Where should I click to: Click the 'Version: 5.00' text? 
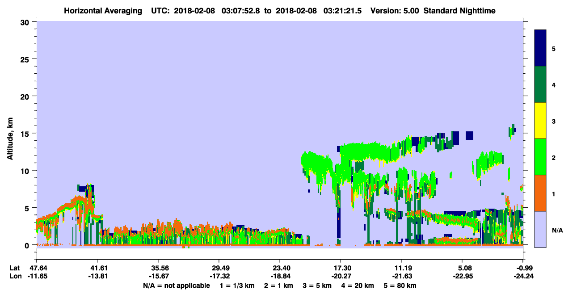tap(394, 10)
